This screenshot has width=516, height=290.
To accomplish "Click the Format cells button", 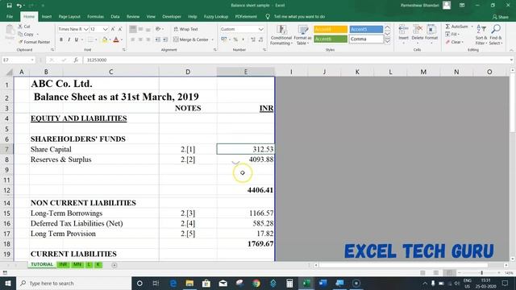I will 431,35.
